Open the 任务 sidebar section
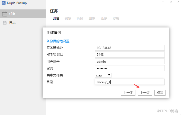The height and width of the screenshot is (115, 181). 23,14
